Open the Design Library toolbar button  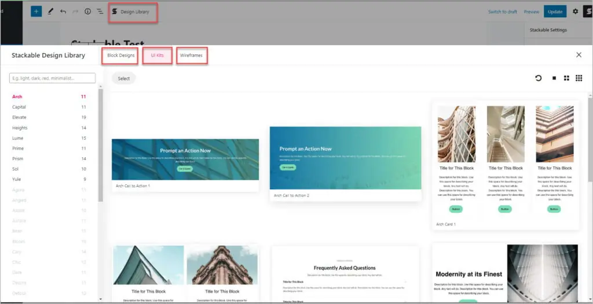pyautogui.click(x=131, y=12)
